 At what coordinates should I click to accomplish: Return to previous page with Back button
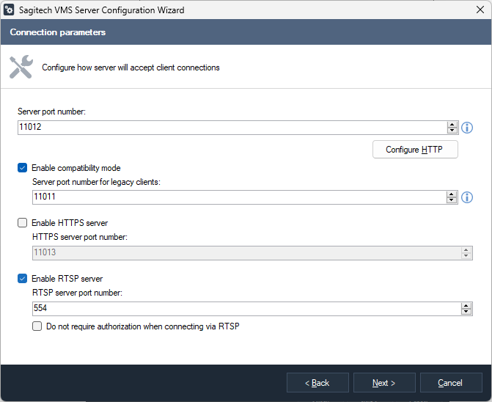[317, 383]
